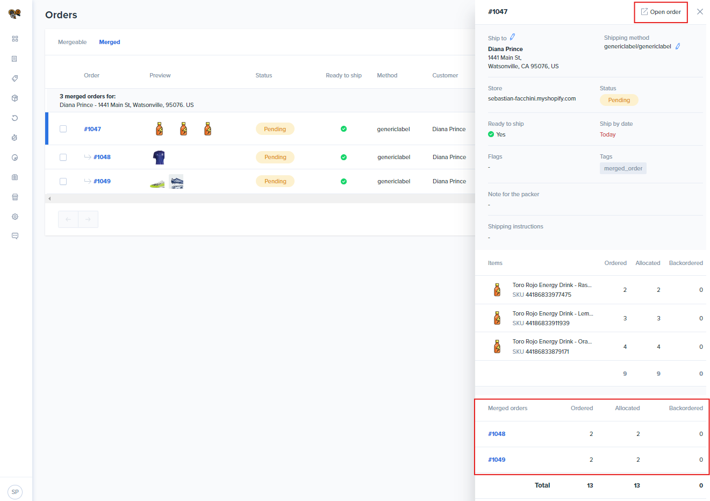Image resolution: width=710 pixels, height=501 pixels.
Task: Edit the shipping method pencil icon
Action: [678, 47]
